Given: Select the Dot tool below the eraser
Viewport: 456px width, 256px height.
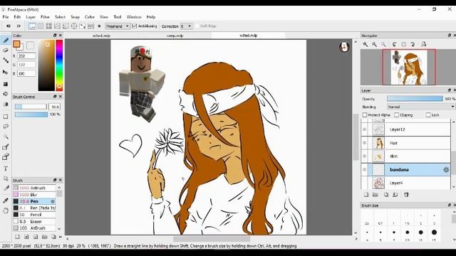Looking at the screenshot, I should click(x=6, y=60).
